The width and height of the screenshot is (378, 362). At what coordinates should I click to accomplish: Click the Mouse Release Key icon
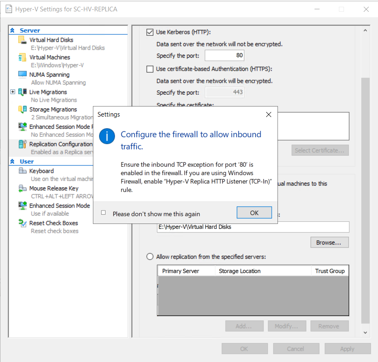point(22,188)
